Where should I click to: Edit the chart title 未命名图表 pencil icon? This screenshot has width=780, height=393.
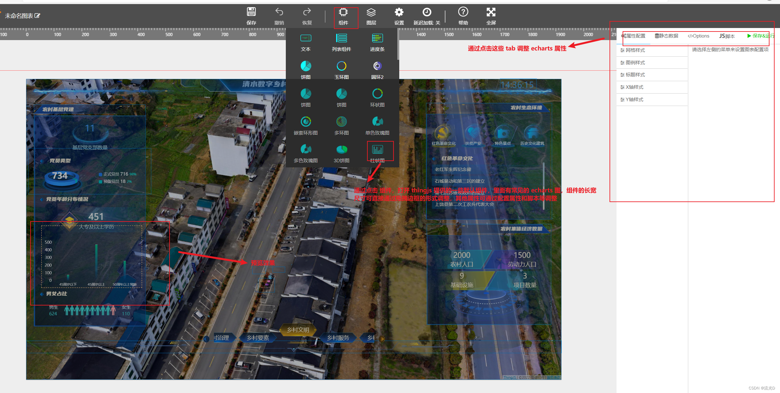pyautogui.click(x=37, y=16)
